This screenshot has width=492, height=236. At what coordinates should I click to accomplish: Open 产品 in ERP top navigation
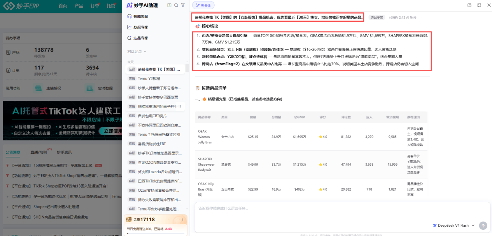[x=79, y=6]
